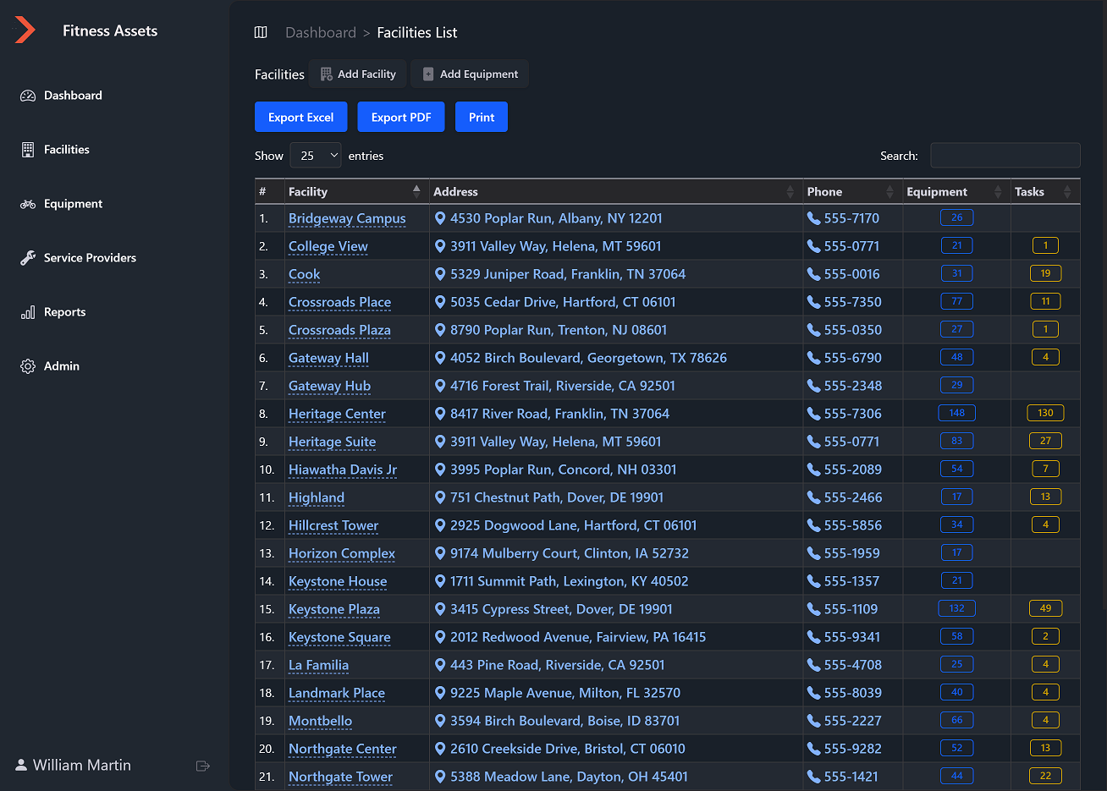The height and width of the screenshot is (791, 1107).
Task: Click phone icon next to 555-9341
Action: pos(813,637)
